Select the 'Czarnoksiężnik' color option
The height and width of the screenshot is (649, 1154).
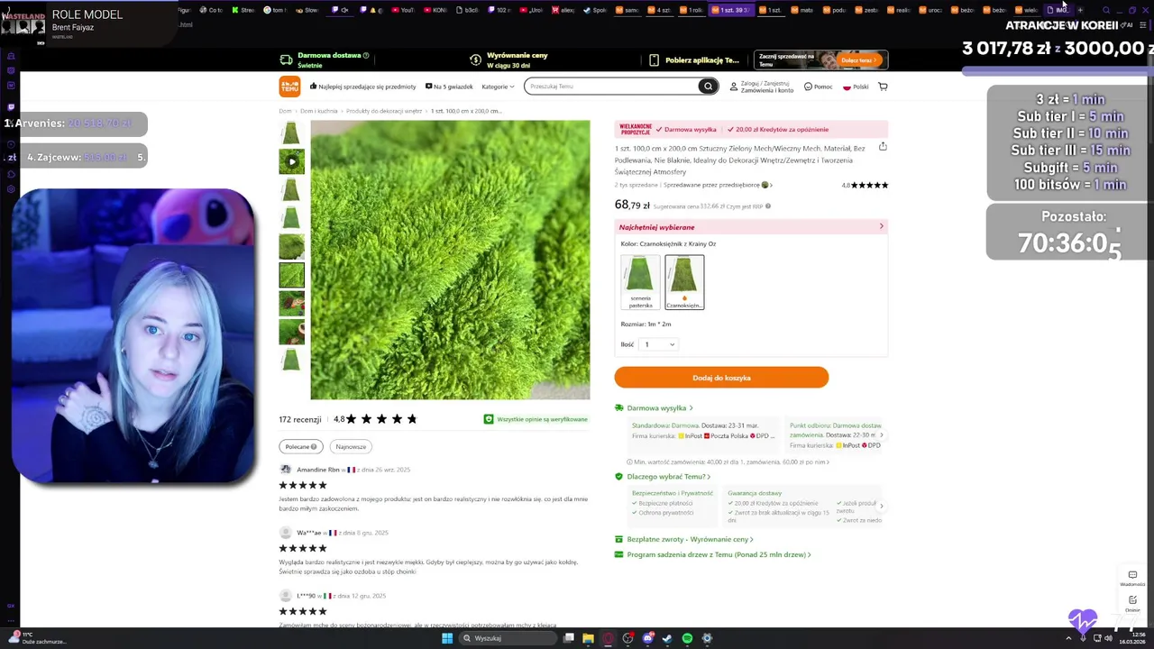684,282
